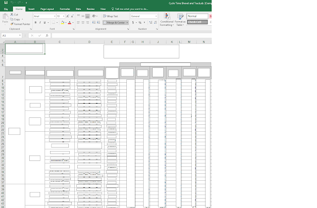317x208 pixels.
Task: Open the Font dialog launcher
Action: click(x=74, y=29)
